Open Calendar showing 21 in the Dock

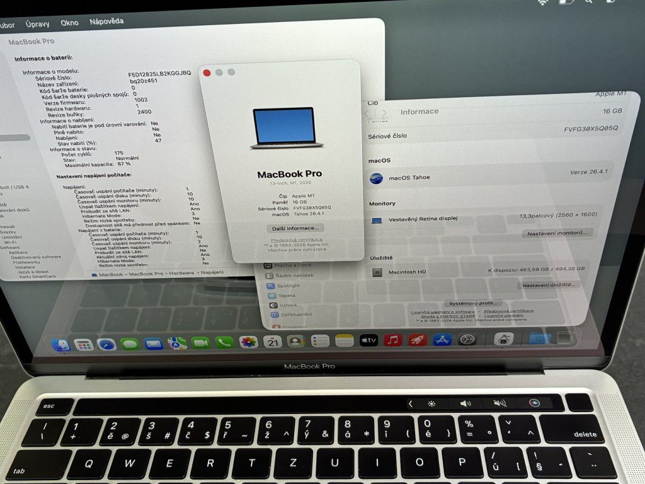click(272, 341)
